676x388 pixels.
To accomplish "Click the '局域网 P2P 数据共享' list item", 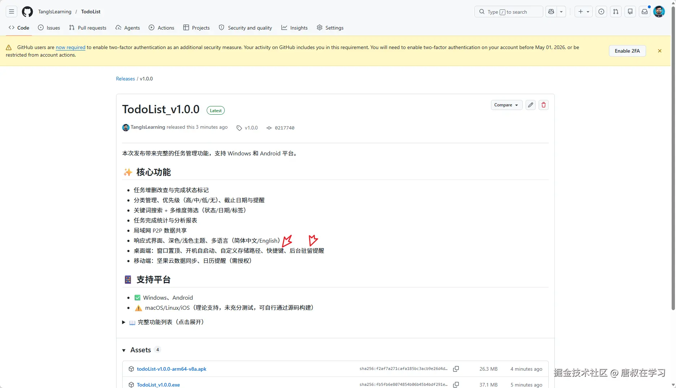I will point(160,230).
